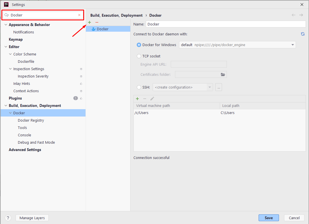Collapse the Appearance & Behavior section
Image resolution: width=309 pixels, height=224 pixels.
tap(6, 25)
